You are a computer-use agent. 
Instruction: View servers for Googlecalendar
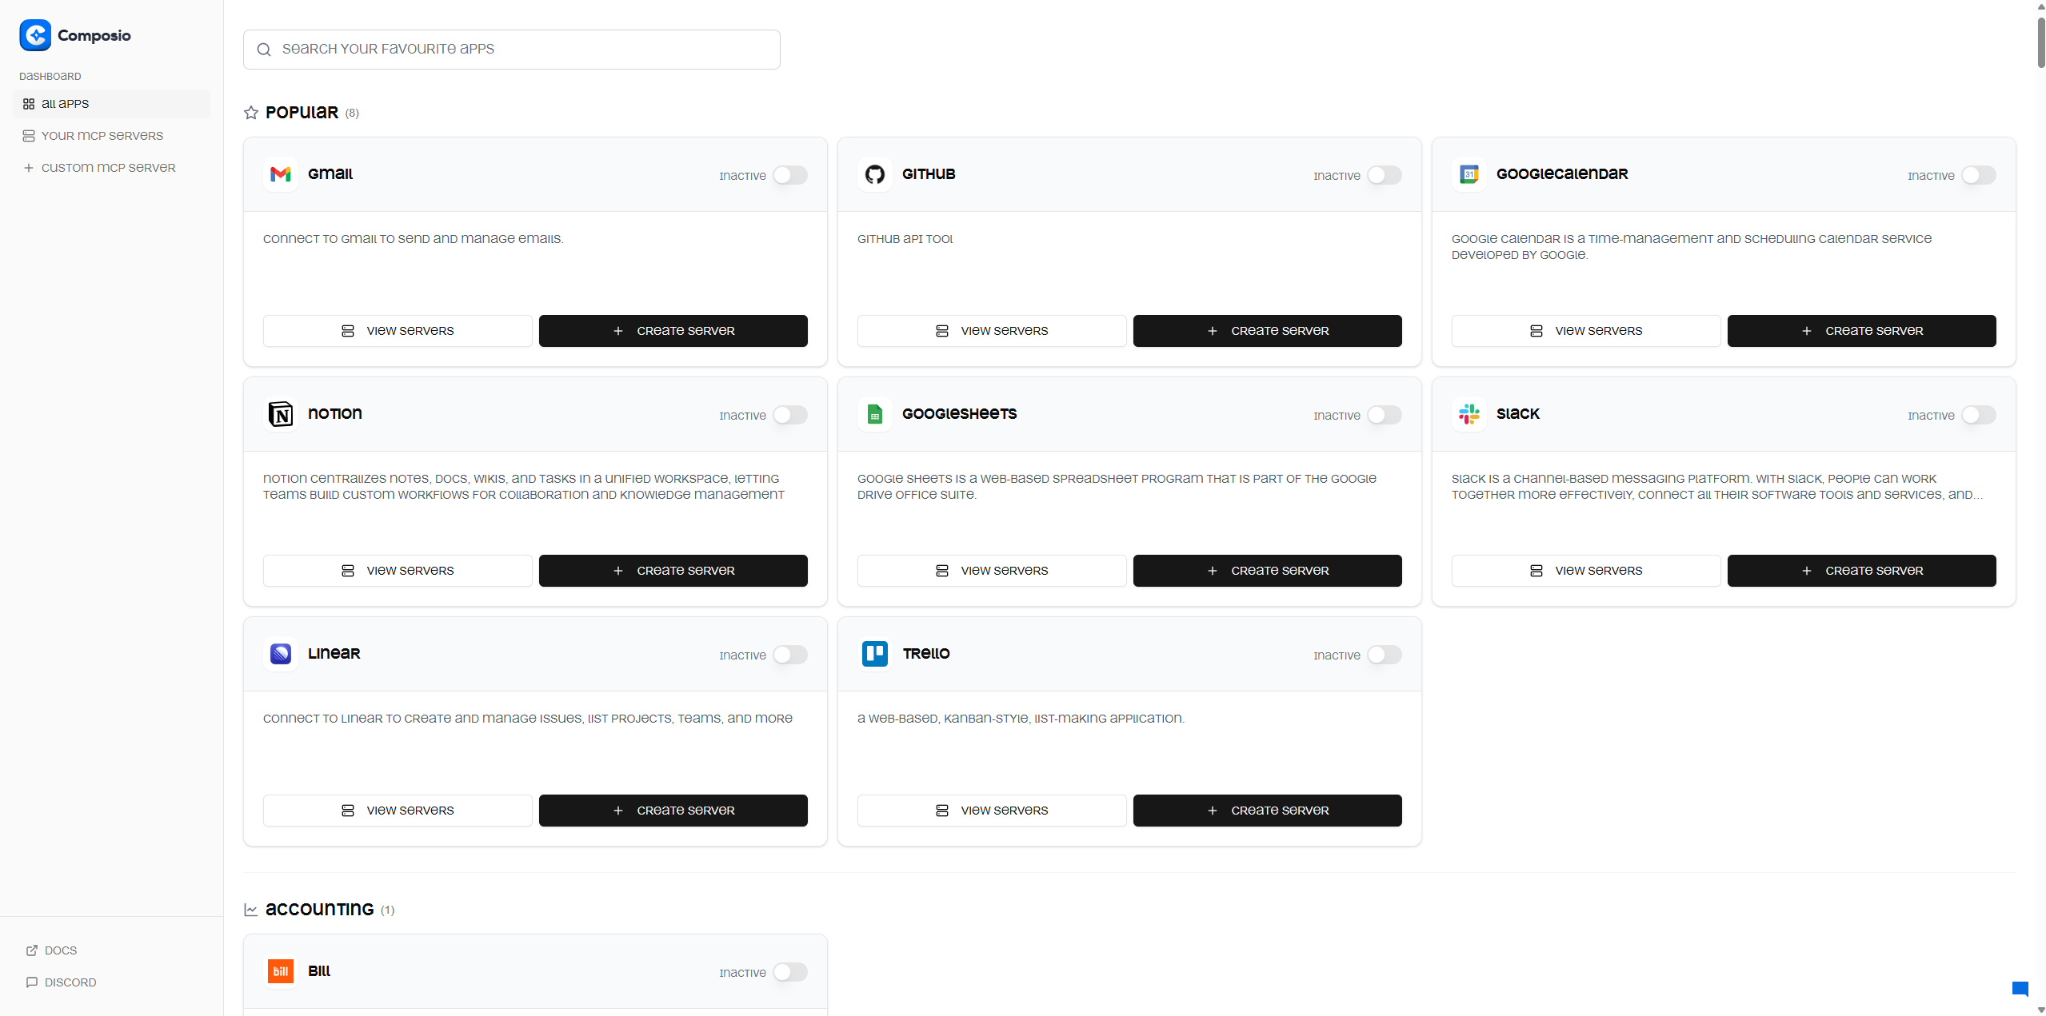1586,331
